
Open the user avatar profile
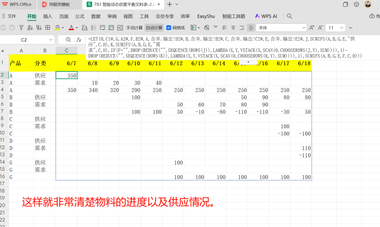point(368,4)
